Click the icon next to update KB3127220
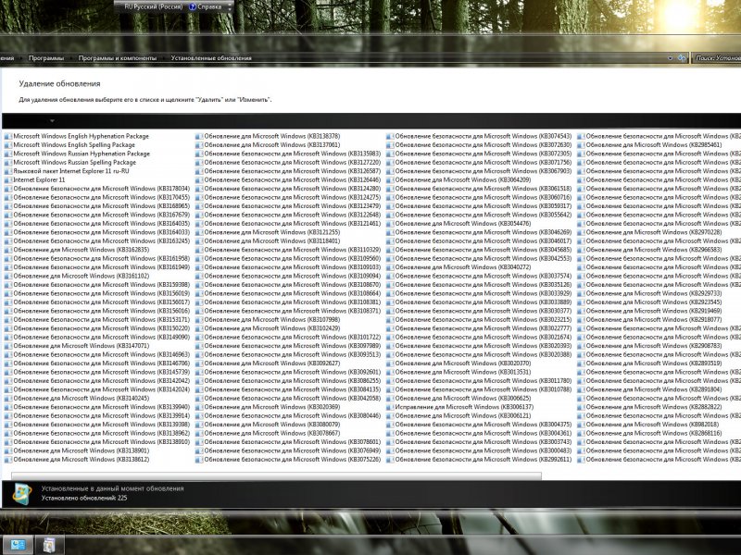Viewport: 741px width, 555px height. click(x=199, y=163)
